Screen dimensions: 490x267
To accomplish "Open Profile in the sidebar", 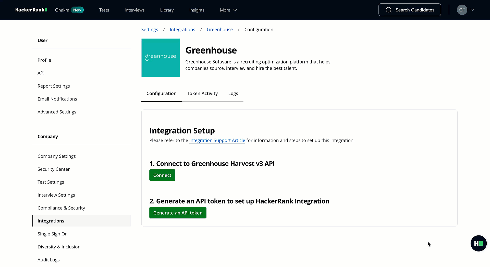I will coord(44,60).
